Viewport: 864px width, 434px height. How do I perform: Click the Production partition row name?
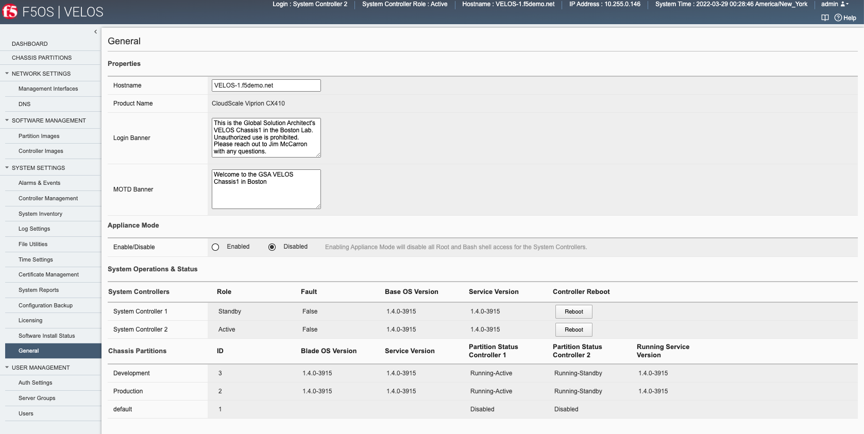[x=128, y=391]
